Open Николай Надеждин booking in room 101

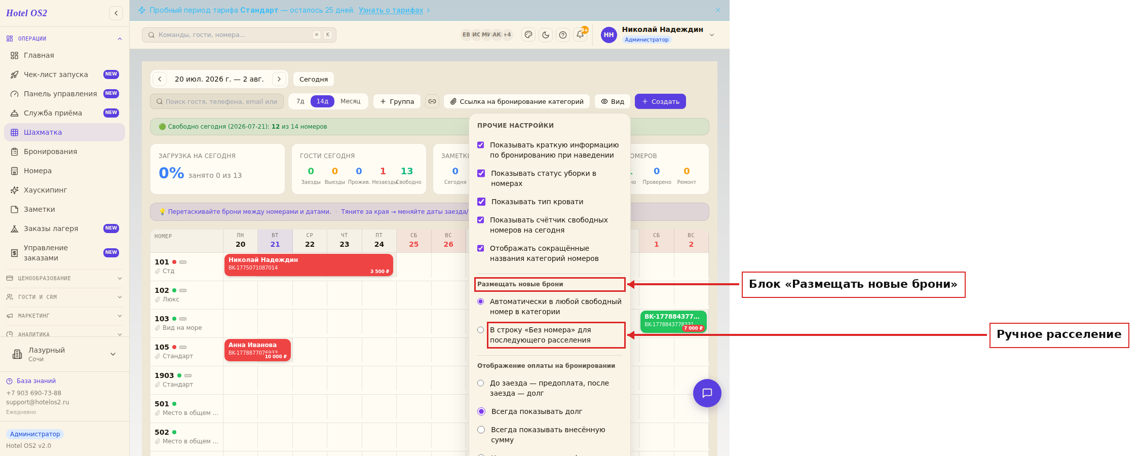(x=309, y=264)
